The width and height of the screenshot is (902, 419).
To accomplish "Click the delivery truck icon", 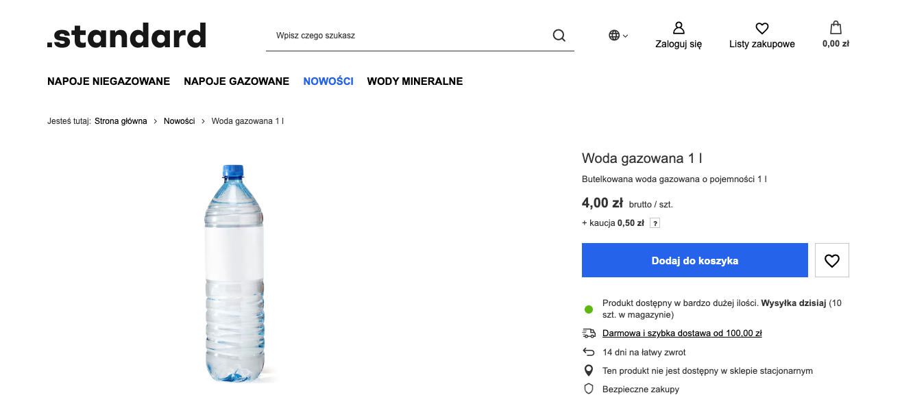I will pyautogui.click(x=589, y=333).
